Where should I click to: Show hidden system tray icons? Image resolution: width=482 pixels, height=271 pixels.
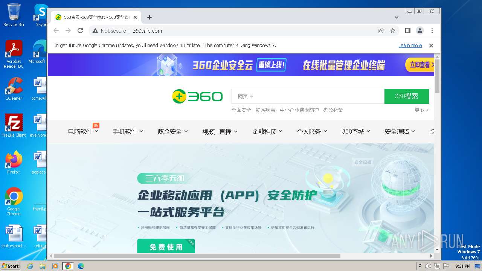coord(420,266)
